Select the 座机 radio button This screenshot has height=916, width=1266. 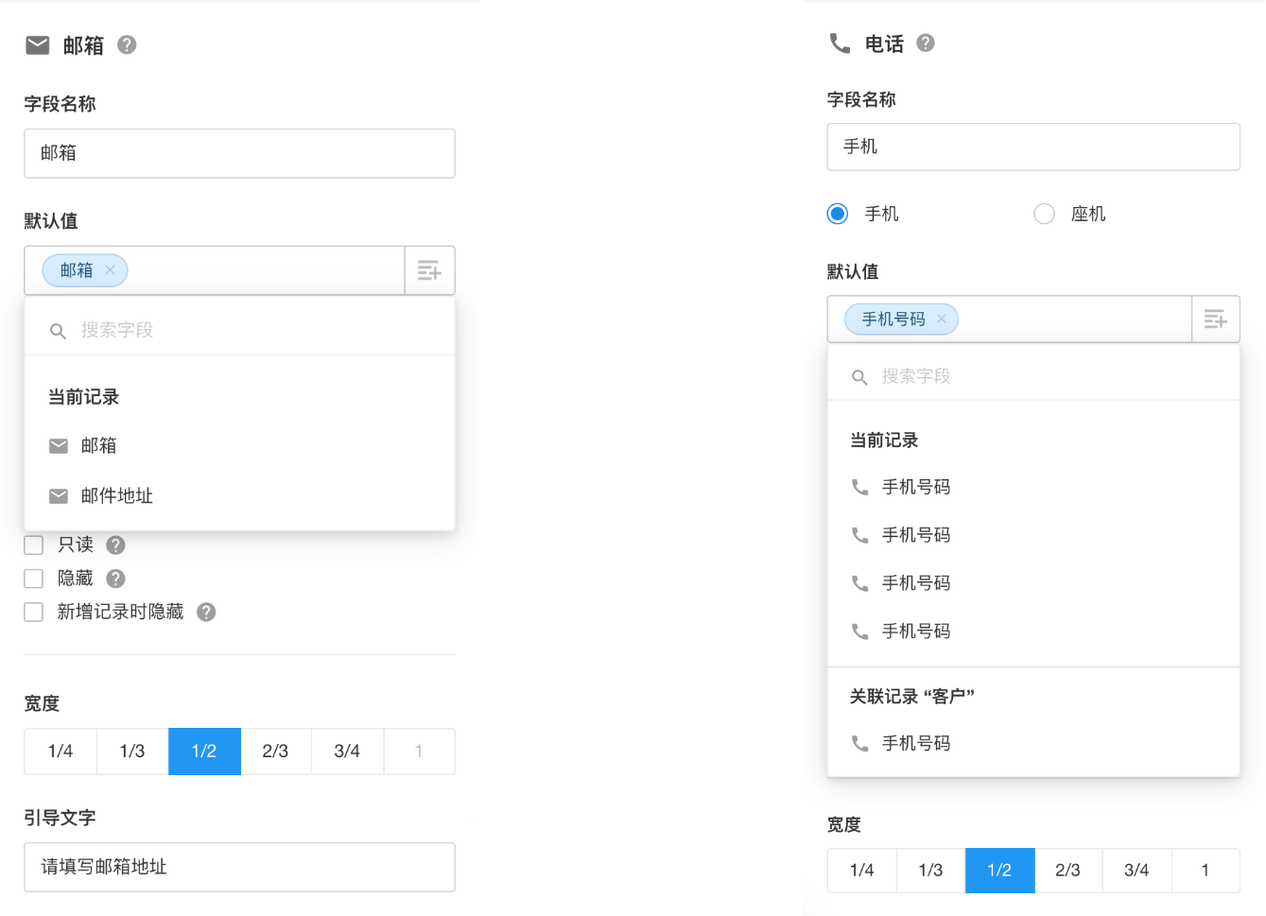[x=1044, y=214]
